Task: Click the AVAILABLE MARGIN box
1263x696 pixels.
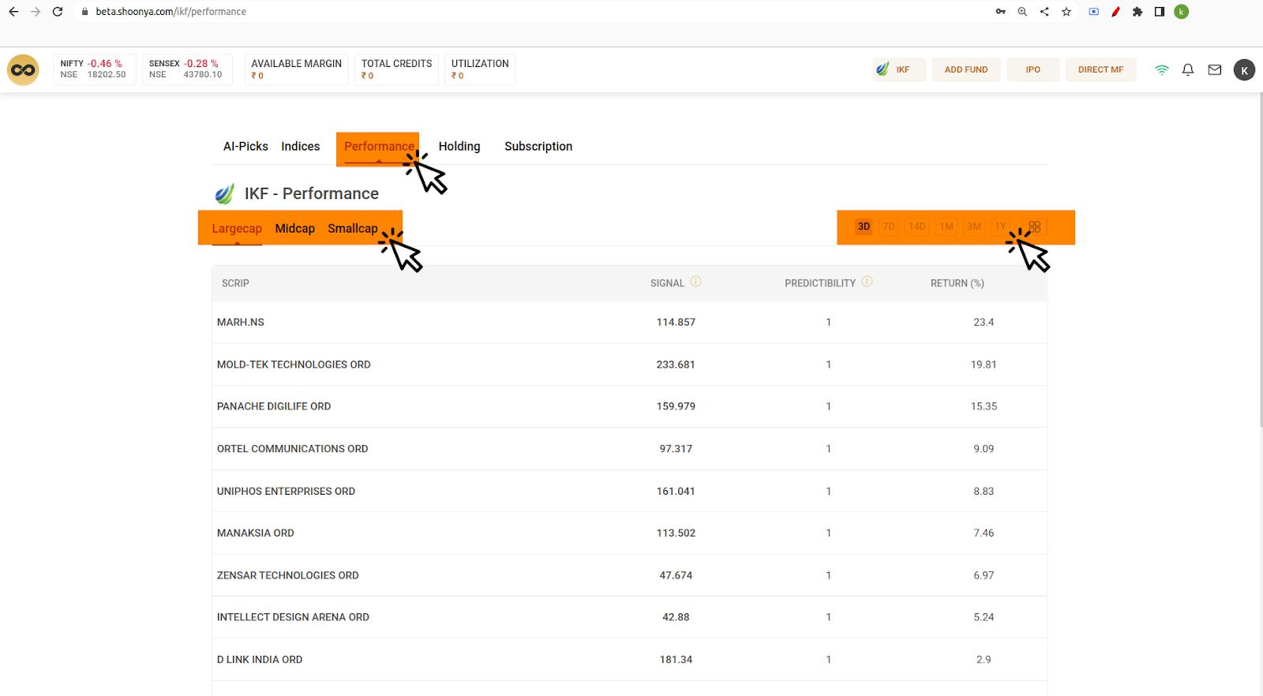Action: pyautogui.click(x=296, y=69)
